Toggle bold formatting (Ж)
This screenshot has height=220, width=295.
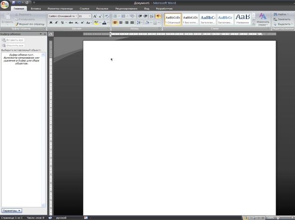pyautogui.click(x=50, y=22)
